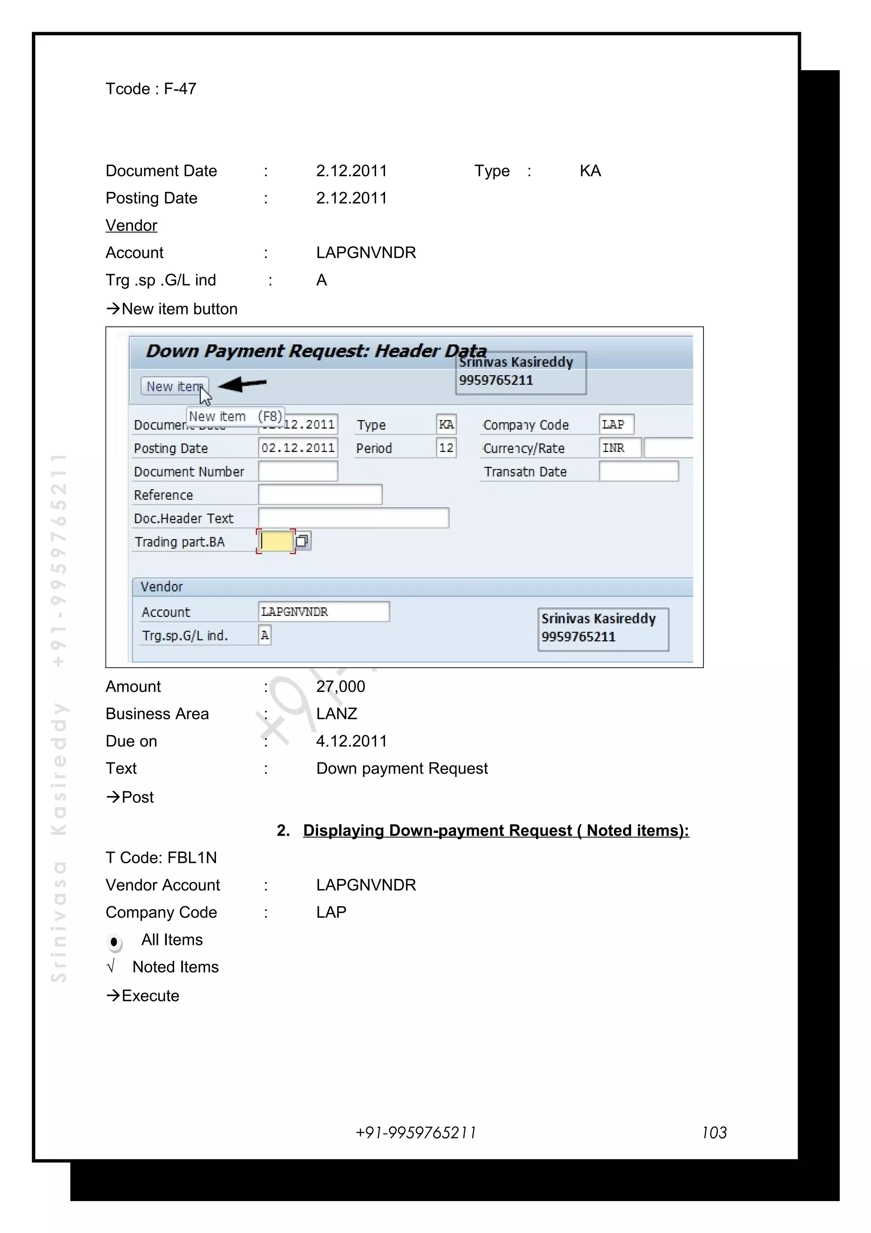
Task: Click the Period field showing 12
Action: tap(446, 448)
